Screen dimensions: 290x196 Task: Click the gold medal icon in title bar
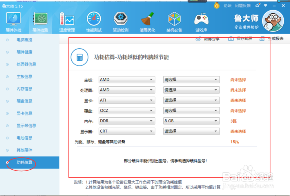[x=217, y=6]
